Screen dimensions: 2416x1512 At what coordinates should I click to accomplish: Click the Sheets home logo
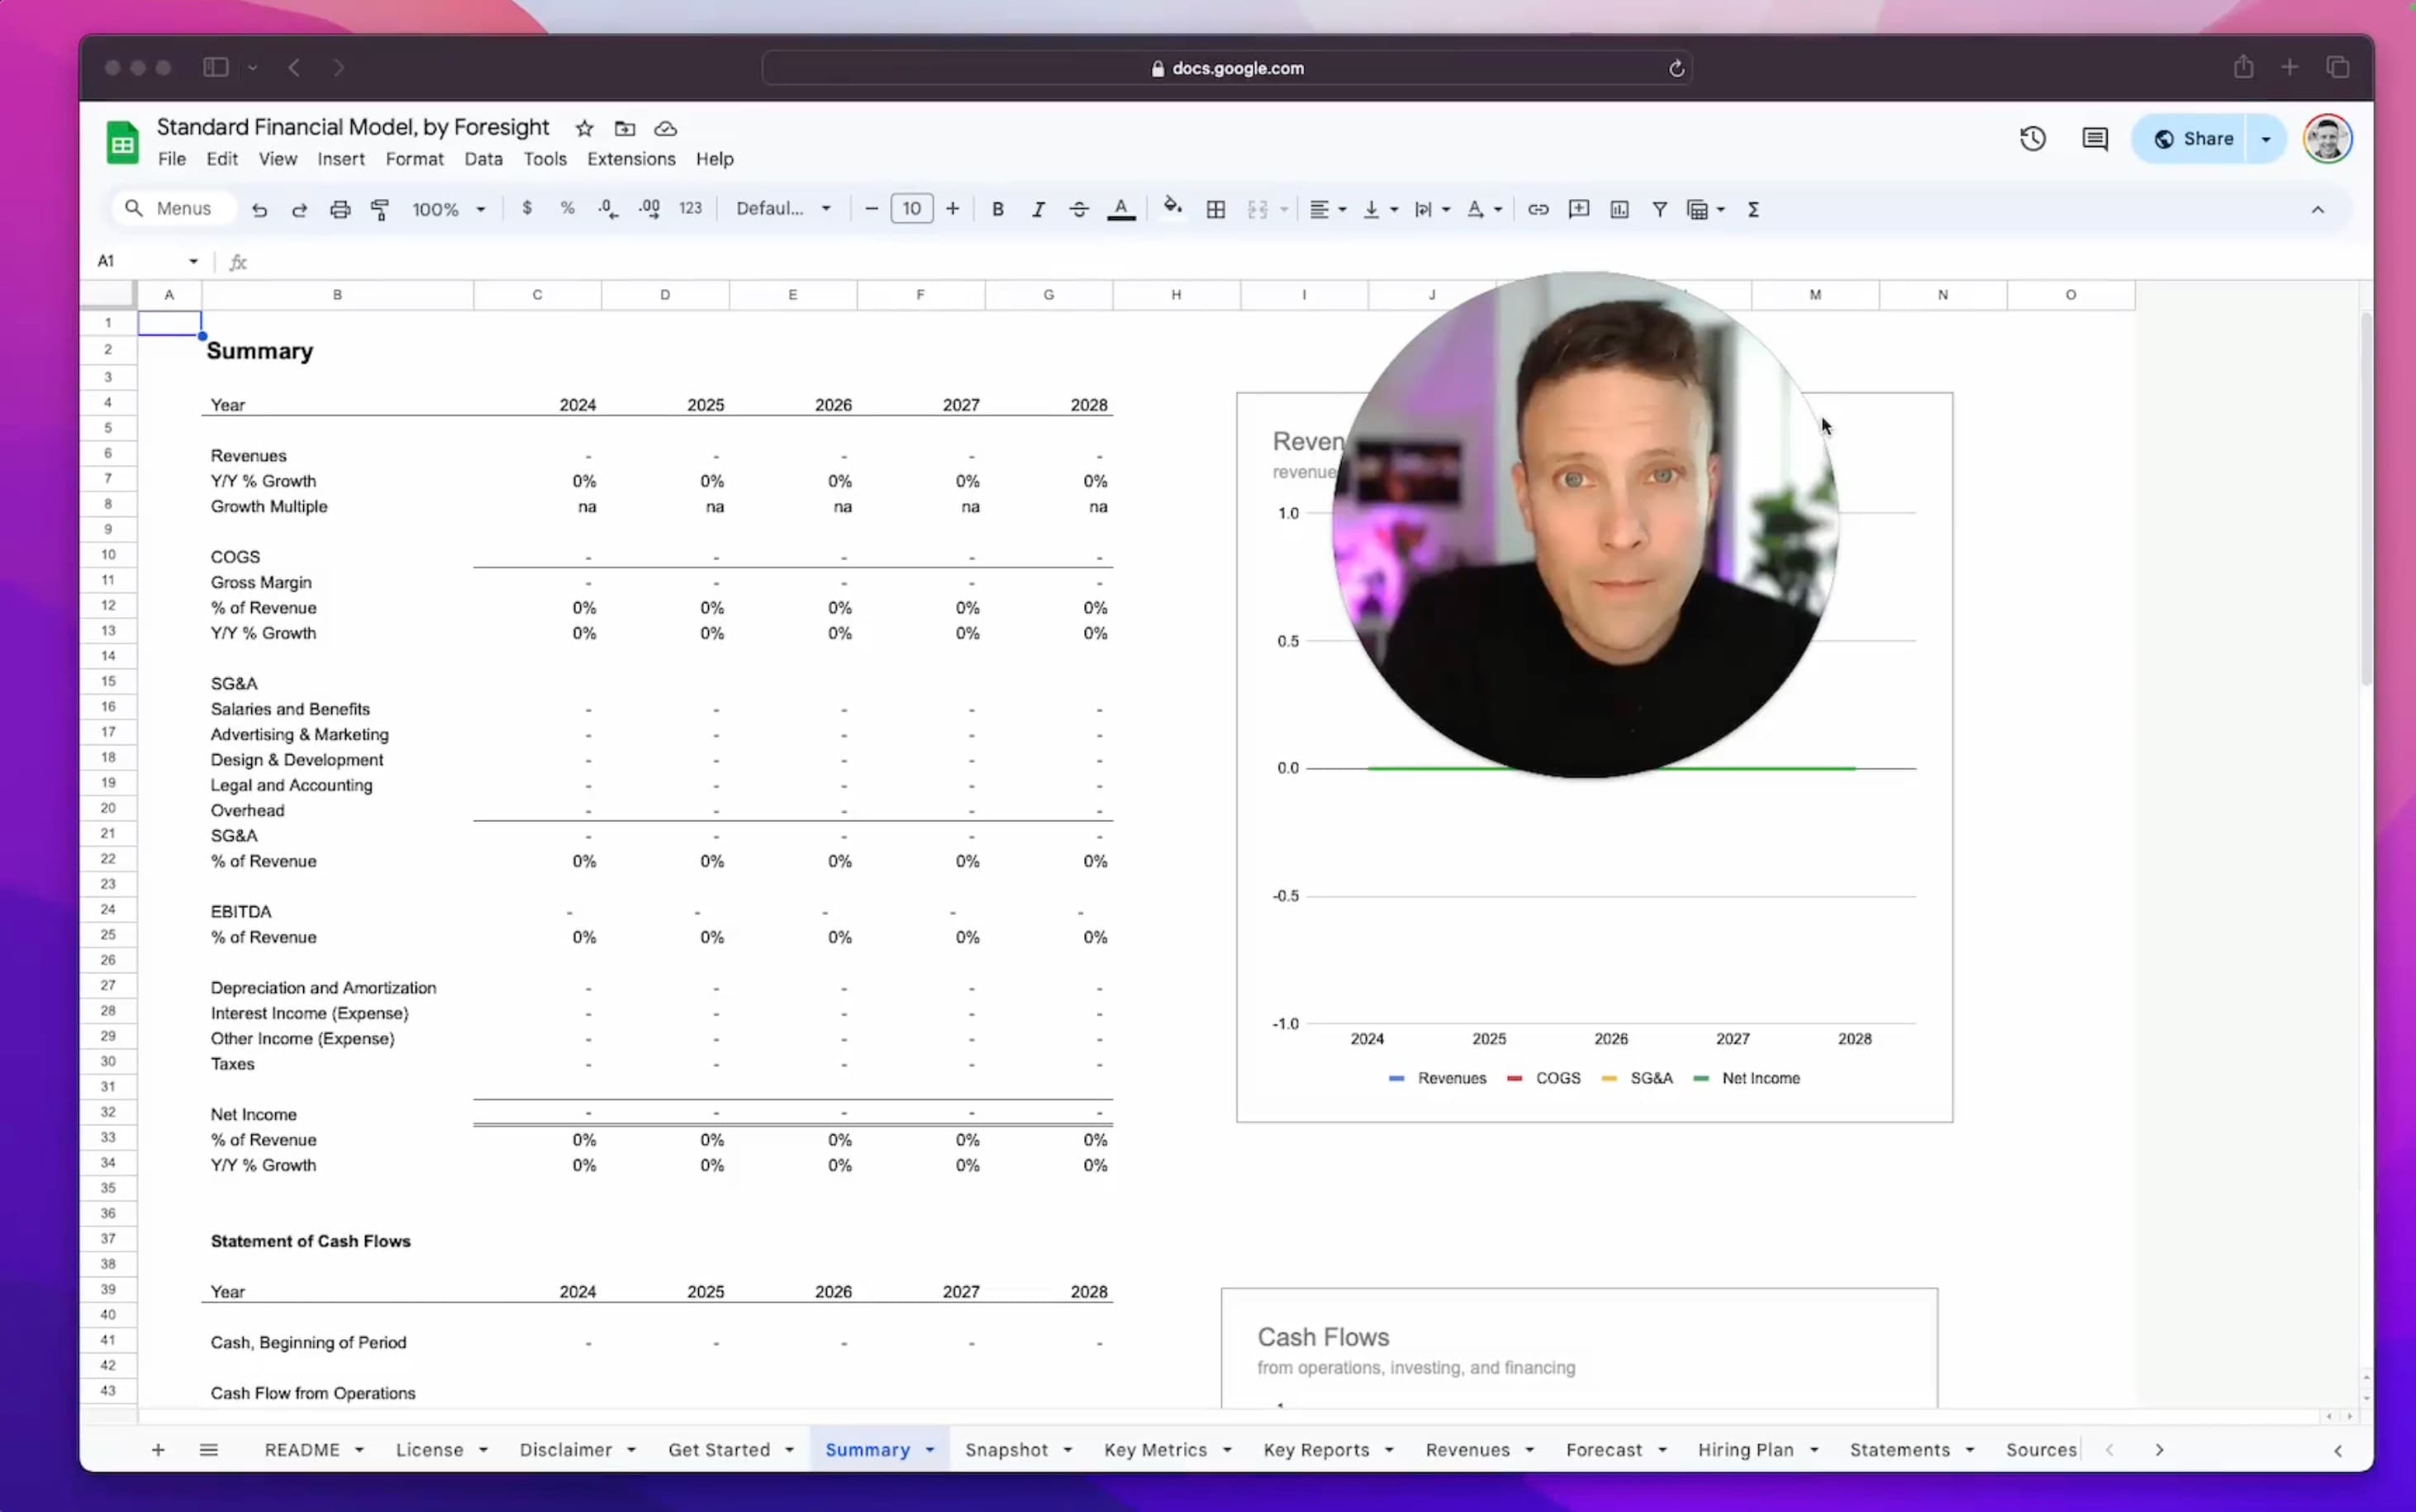pos(122,142)
